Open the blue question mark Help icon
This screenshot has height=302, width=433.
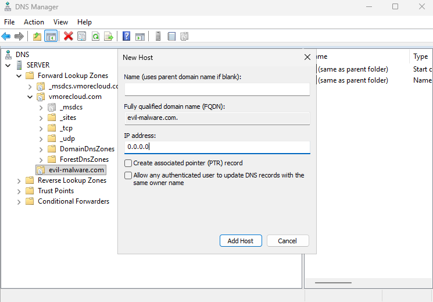(x=126, y=36)
